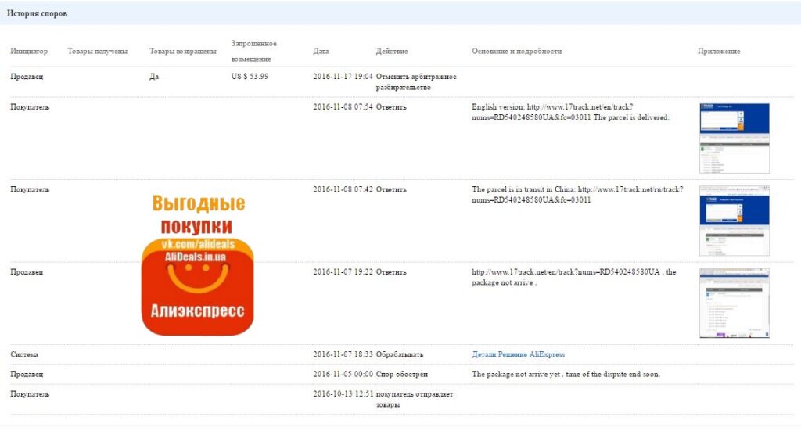Select 'Ответить' action in the 07:42 row
Image resolution: width=801 pixels, height=431 pixels.
click(391, 189)
